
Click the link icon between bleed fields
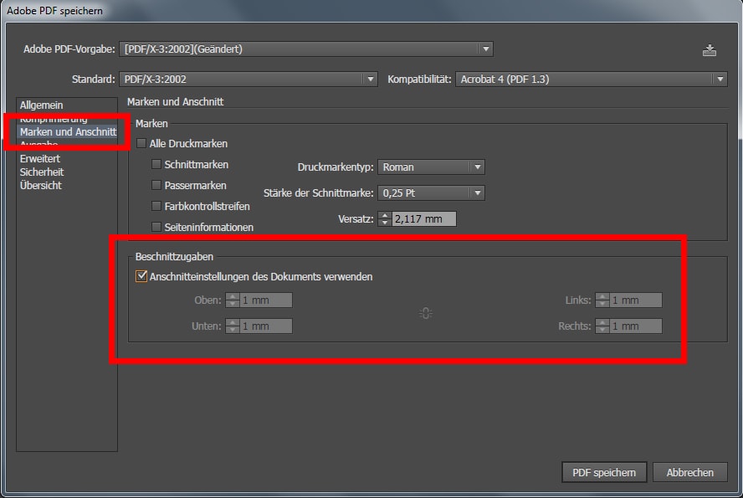426,313
